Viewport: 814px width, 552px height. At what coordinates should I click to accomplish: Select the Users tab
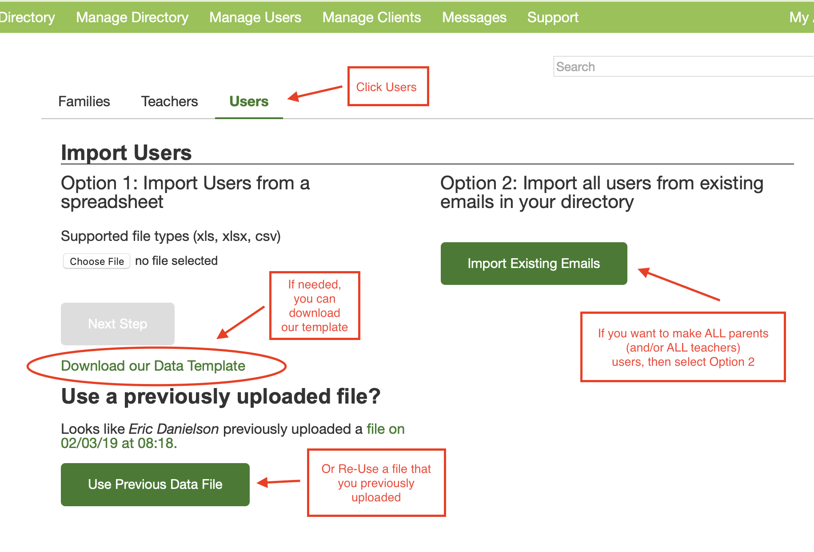(249, 101)
